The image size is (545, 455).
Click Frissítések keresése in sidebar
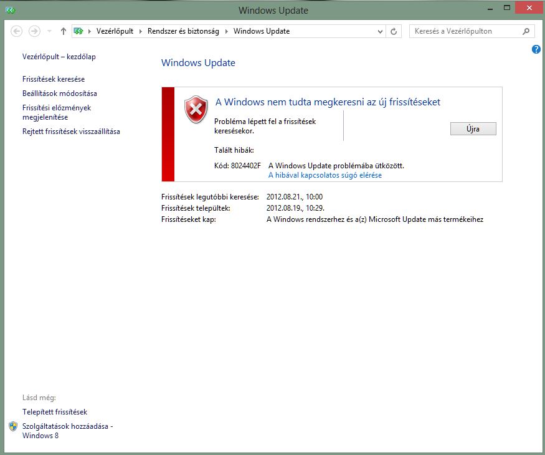click(x=54, y=79)
